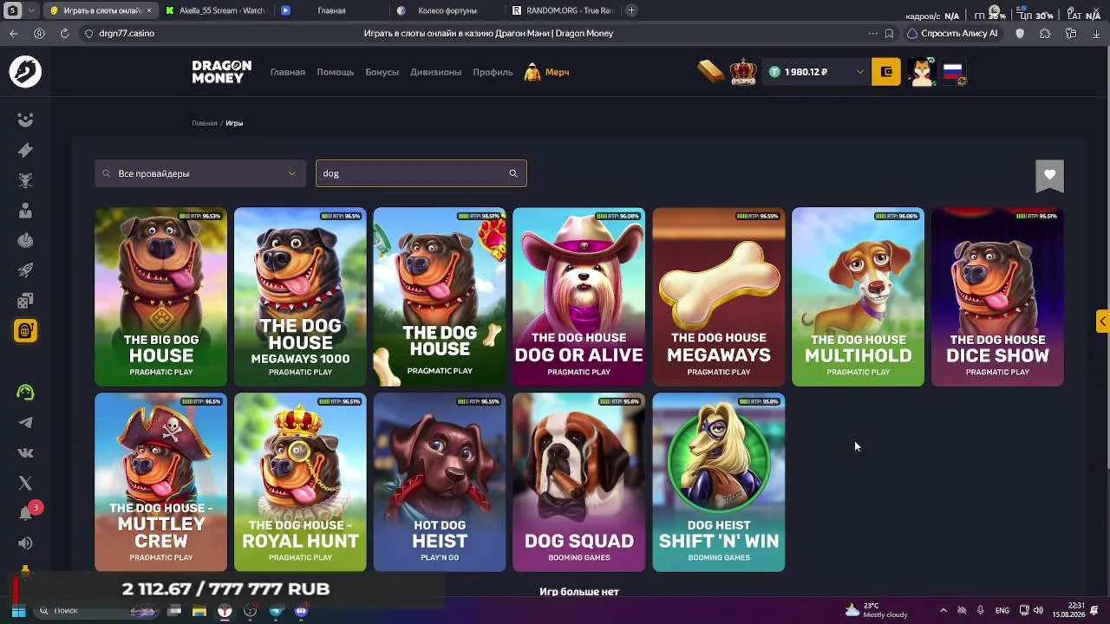This screenshot has width=1110, height=624.
Task: Open Telegram from the taskbar
Action: click(x=276, y=611)
